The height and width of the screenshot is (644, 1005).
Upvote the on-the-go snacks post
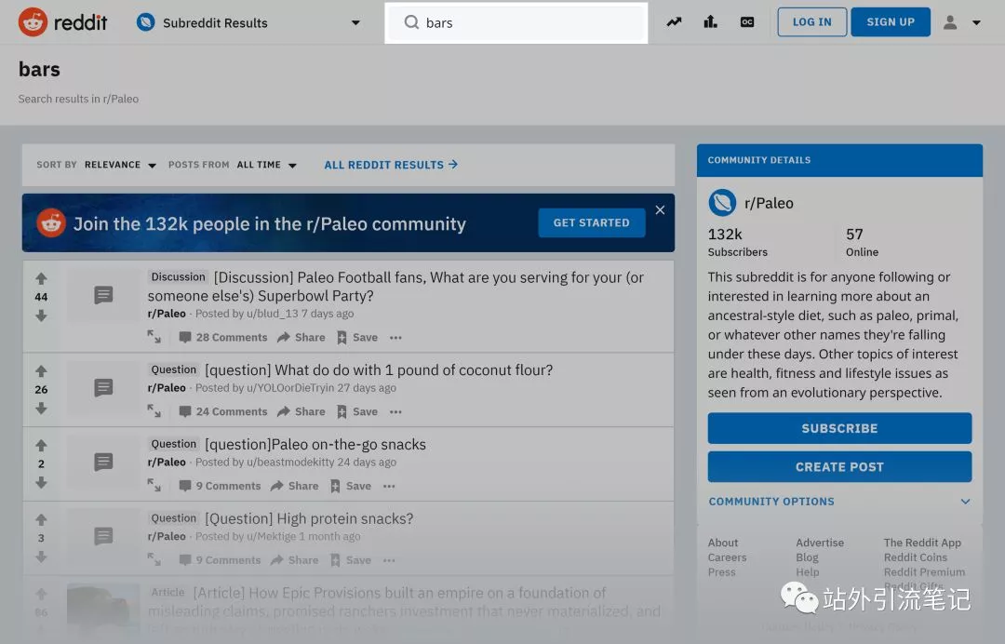41,446
